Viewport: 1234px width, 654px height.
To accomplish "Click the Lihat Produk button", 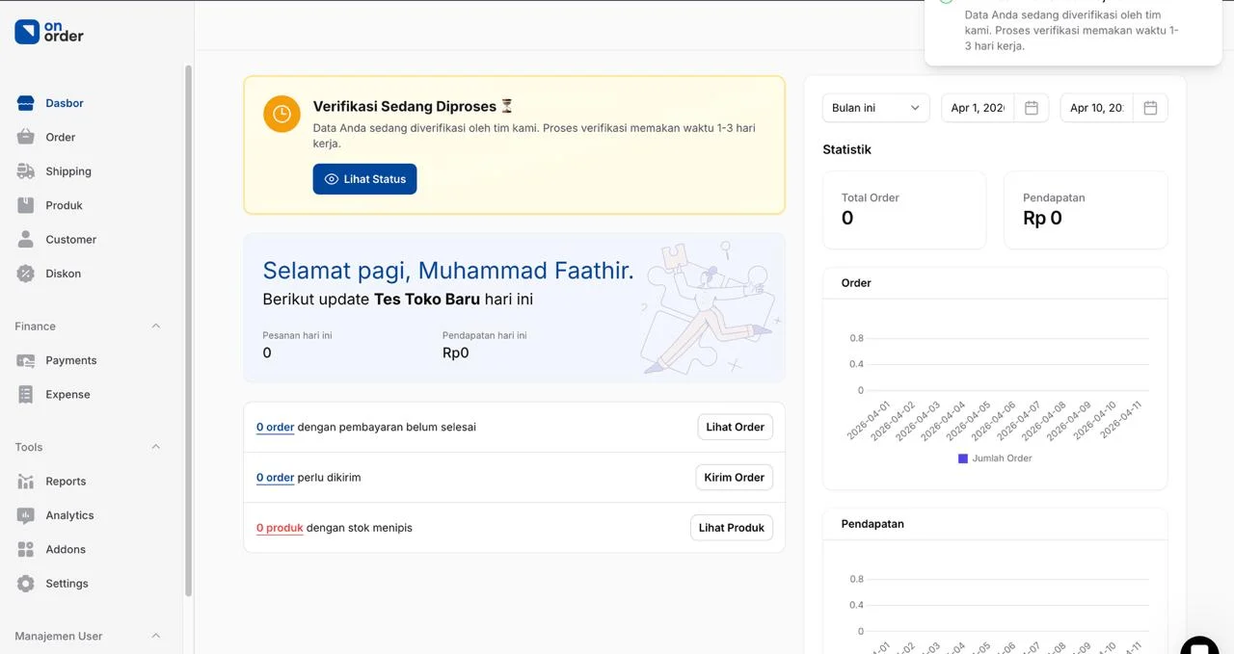I will [731, 528].
